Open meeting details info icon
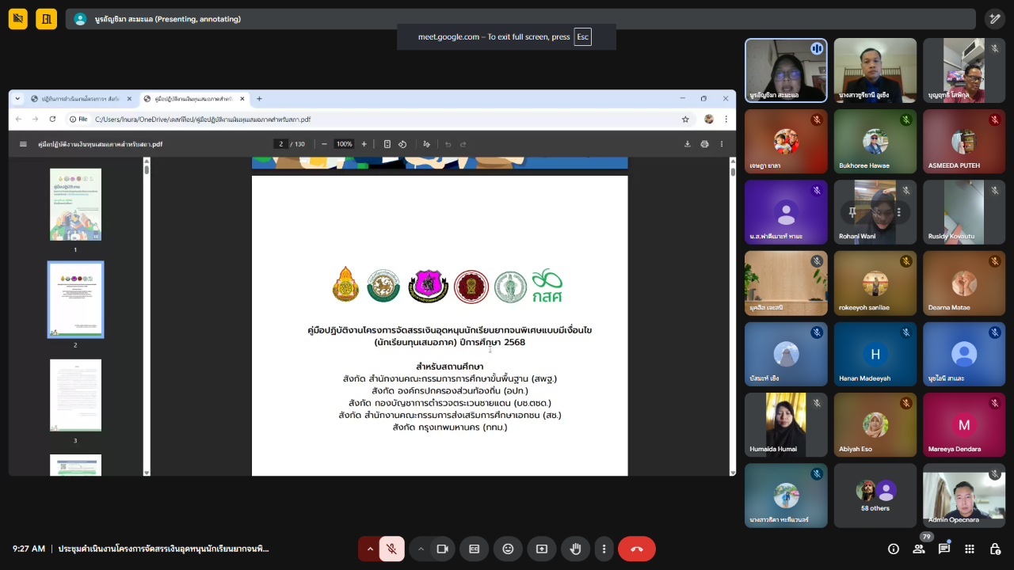Viewport: 1014px width, 570px height. click(894, 549)
